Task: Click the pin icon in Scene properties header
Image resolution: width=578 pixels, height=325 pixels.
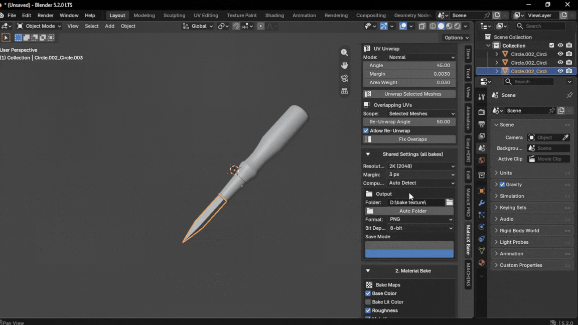Action: (569, 95)
